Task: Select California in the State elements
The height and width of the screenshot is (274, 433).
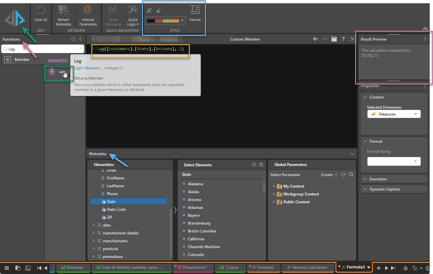Action: pyautogui.click(x=196, y=239)
